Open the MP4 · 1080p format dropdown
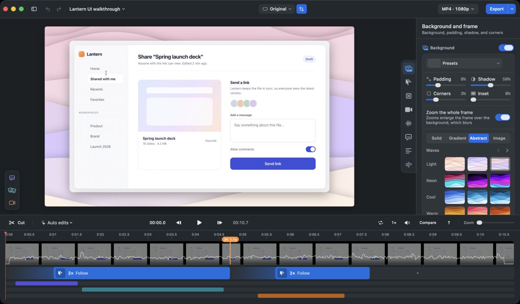This screenshot has width=520, height=304. (x=458, y=9)
